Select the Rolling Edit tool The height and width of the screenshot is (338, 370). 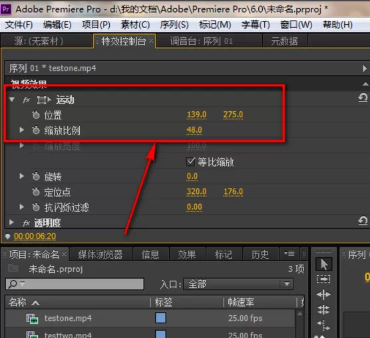click(323, 310)
